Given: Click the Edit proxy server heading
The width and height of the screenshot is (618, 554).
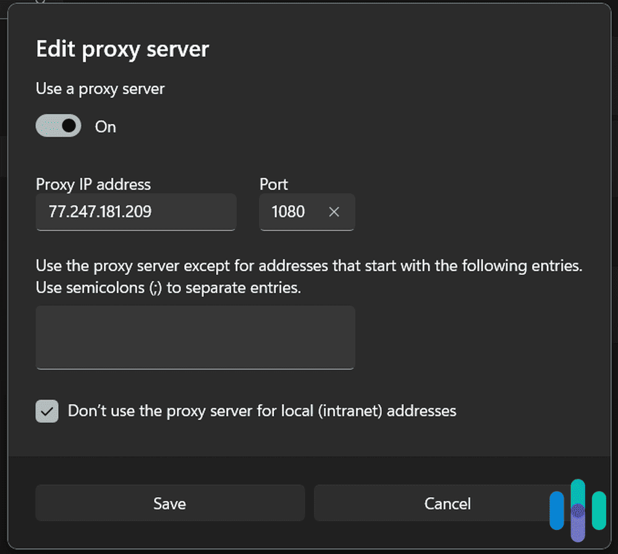Looking at the screenshot, I should [x=122, y=49].
